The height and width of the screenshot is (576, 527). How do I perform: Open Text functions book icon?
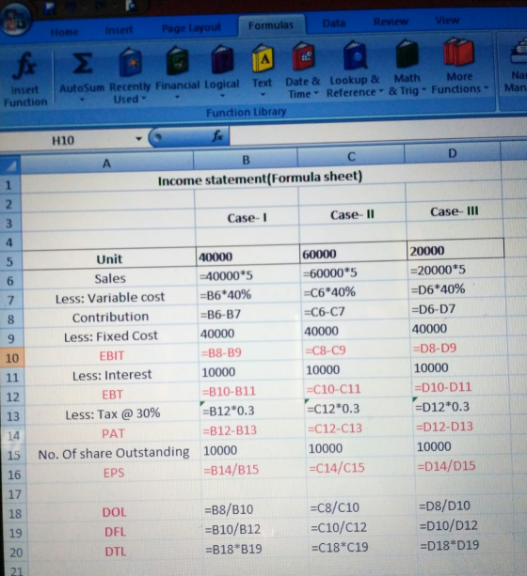[263, 58]
